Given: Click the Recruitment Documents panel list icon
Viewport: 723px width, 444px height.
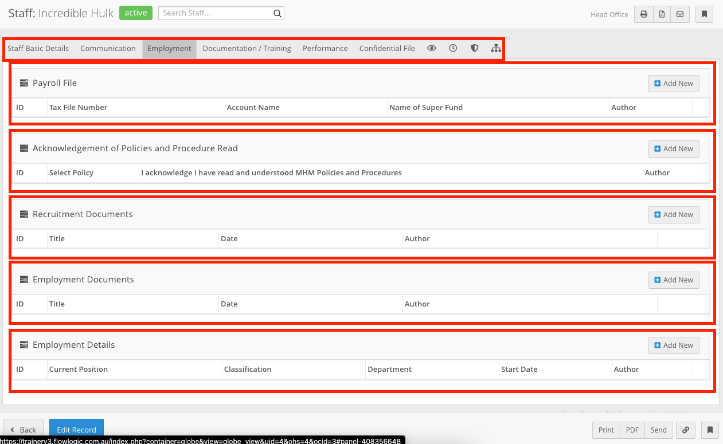Looking at the screenshot, I should coord(24,214).
